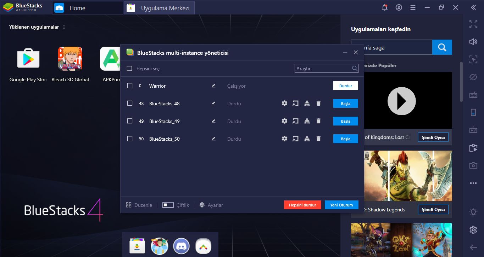Create shortcut icon for BlueStacks_50
484x257 pixels.
coord(295,139)
